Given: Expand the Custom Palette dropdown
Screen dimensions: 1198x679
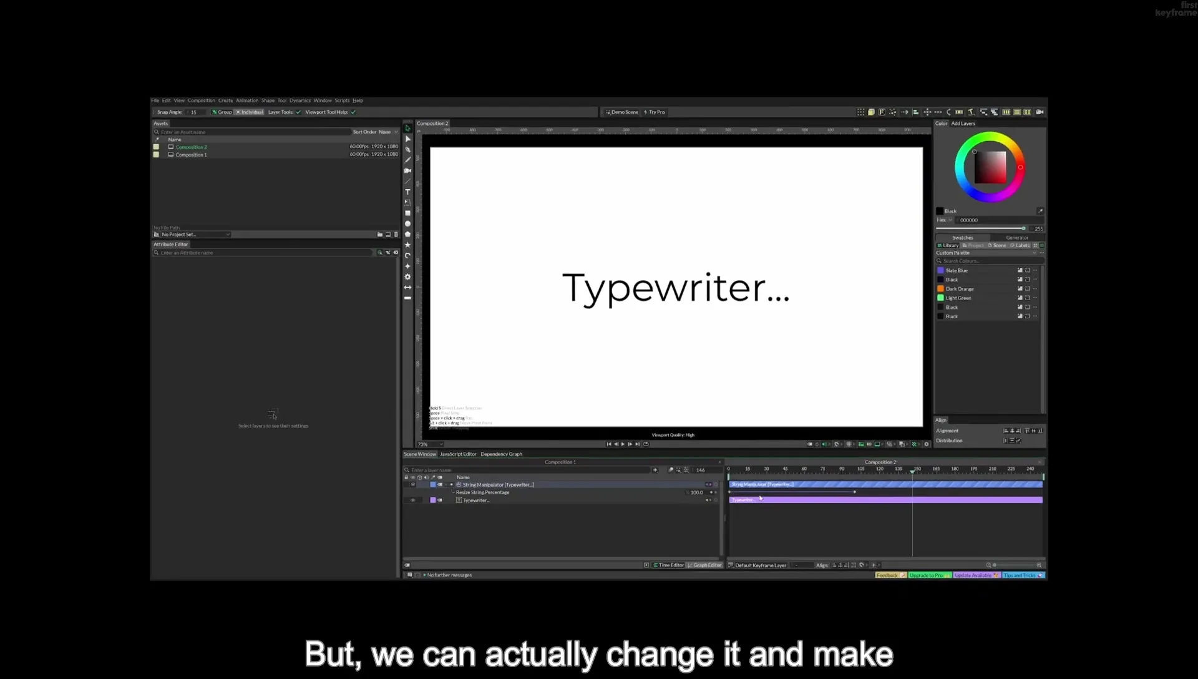Looking at the screenshot, I should tap(986, 253).
